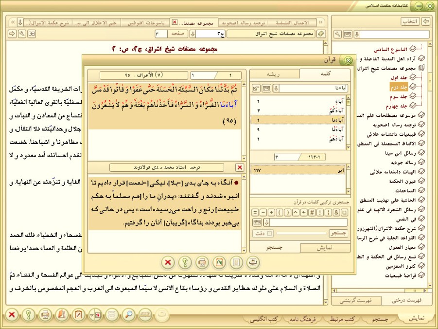
Task: Click the printer icon in Quran dialog
Action: click(202, 262)
